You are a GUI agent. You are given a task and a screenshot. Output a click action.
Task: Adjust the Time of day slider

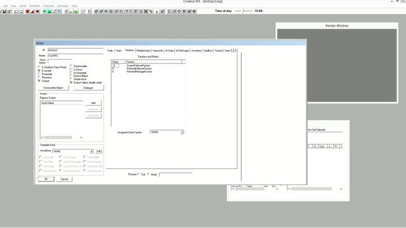point(244,11)
